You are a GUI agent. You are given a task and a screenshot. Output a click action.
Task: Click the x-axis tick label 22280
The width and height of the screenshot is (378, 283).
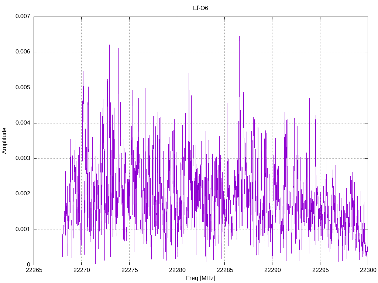pos(177,270)
